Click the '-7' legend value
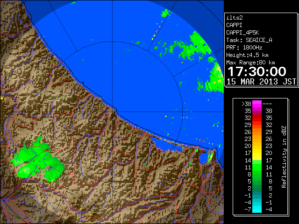 tap(248, 210)
